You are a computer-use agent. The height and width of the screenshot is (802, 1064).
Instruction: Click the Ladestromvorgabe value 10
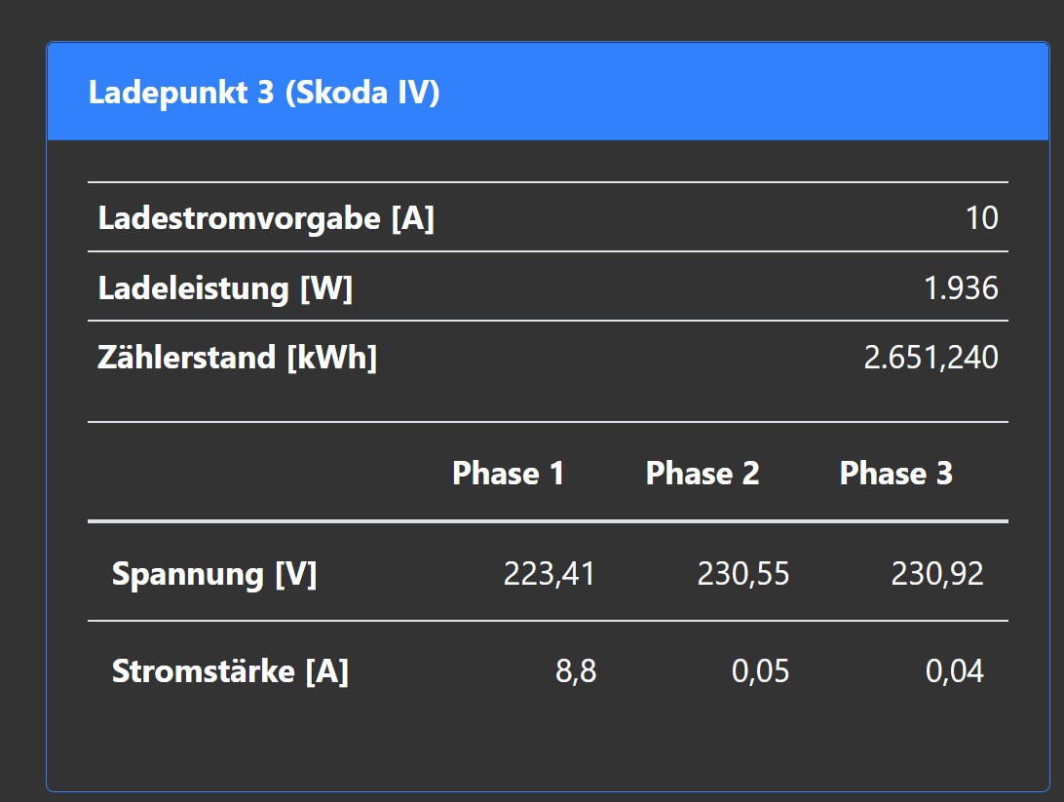(x=981, y=218)
